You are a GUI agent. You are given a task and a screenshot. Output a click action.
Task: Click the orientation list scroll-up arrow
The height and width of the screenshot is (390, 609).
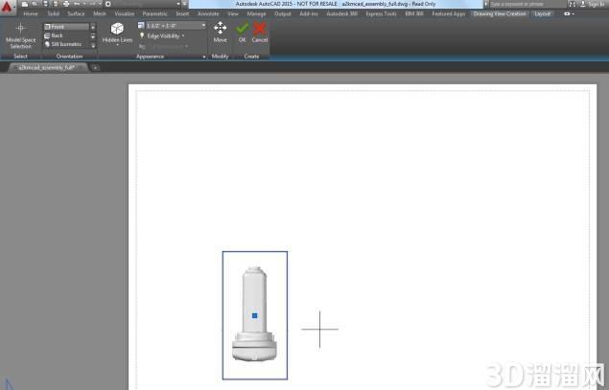[x=93, y=27]
